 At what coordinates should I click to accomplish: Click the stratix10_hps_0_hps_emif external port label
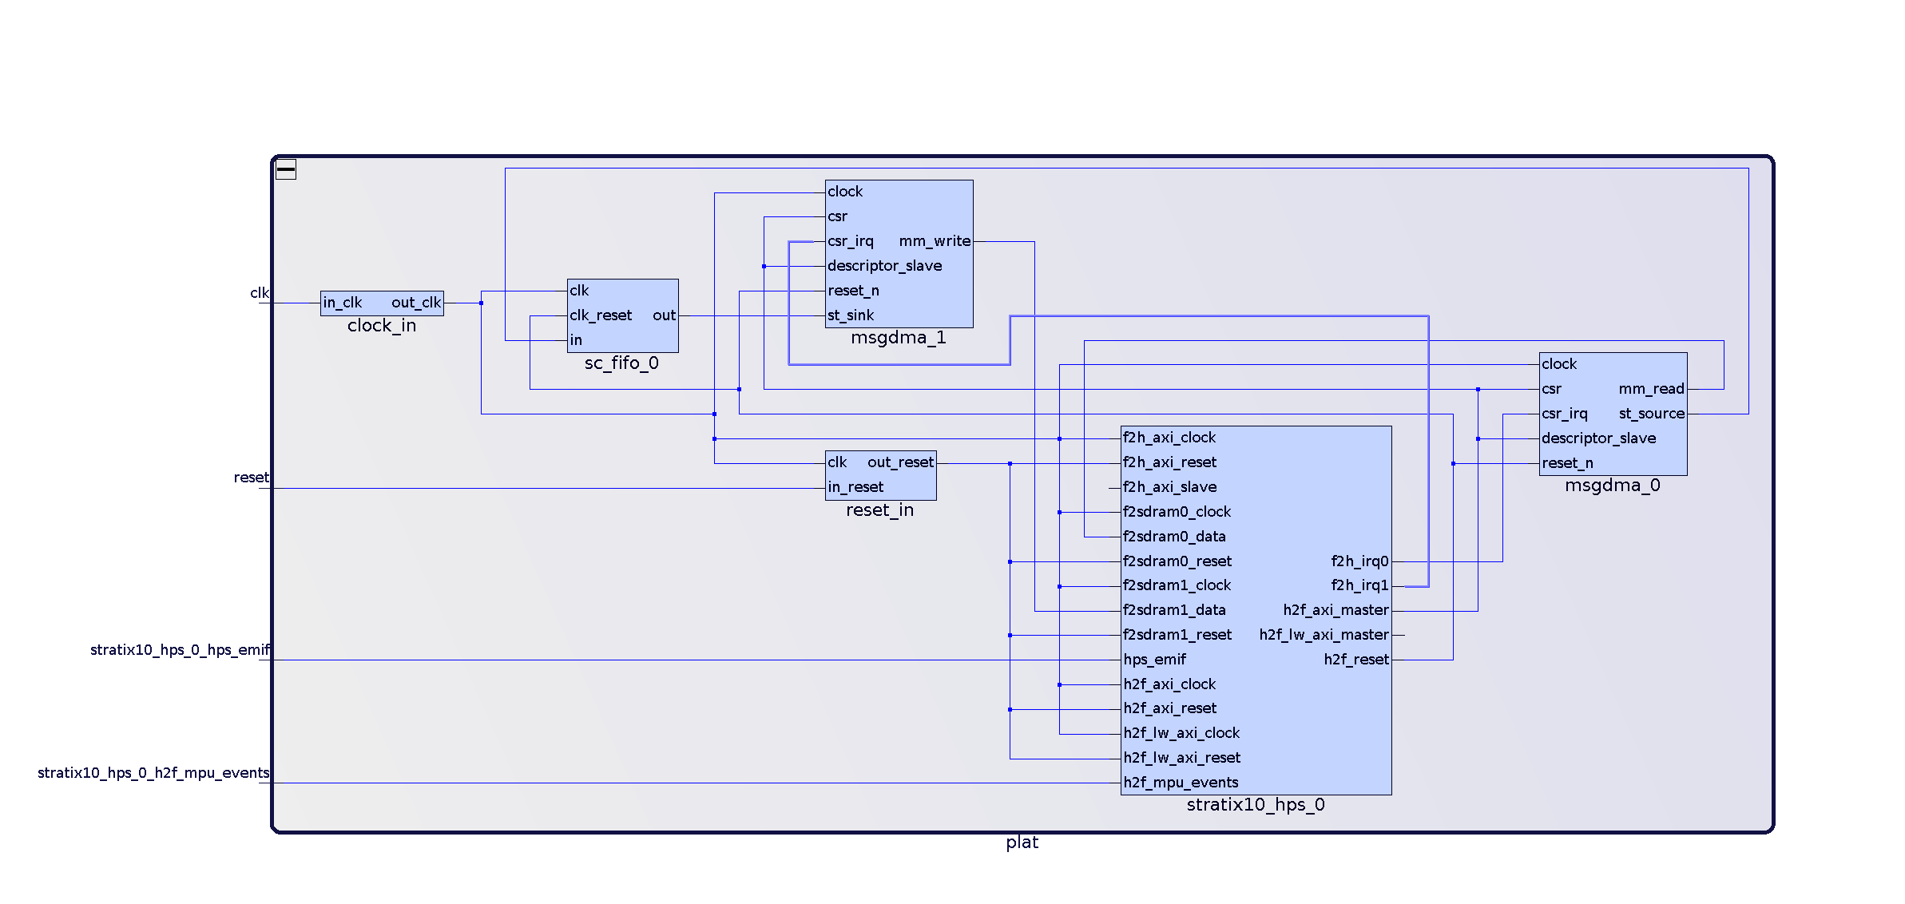pyautogui.click(x=180, y=650)
